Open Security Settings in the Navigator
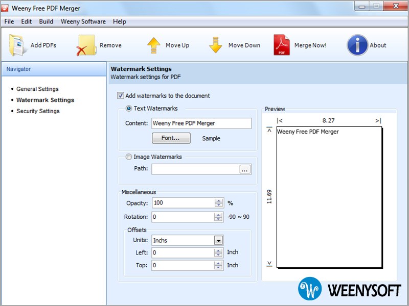Viewport: 409px width, 306px height. (x=38, y=111)
